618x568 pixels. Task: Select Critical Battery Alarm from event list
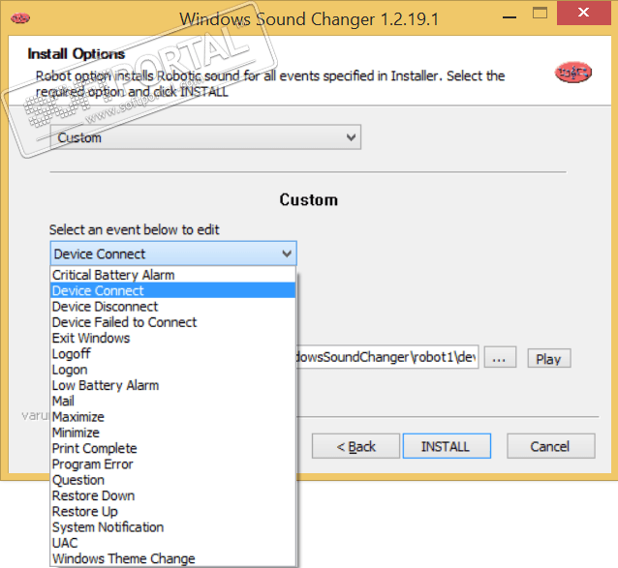[x=173, y=275]
